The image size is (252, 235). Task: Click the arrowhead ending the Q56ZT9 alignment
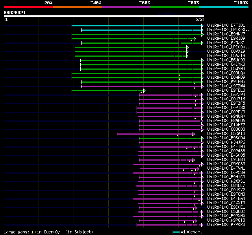click(187, 56)
